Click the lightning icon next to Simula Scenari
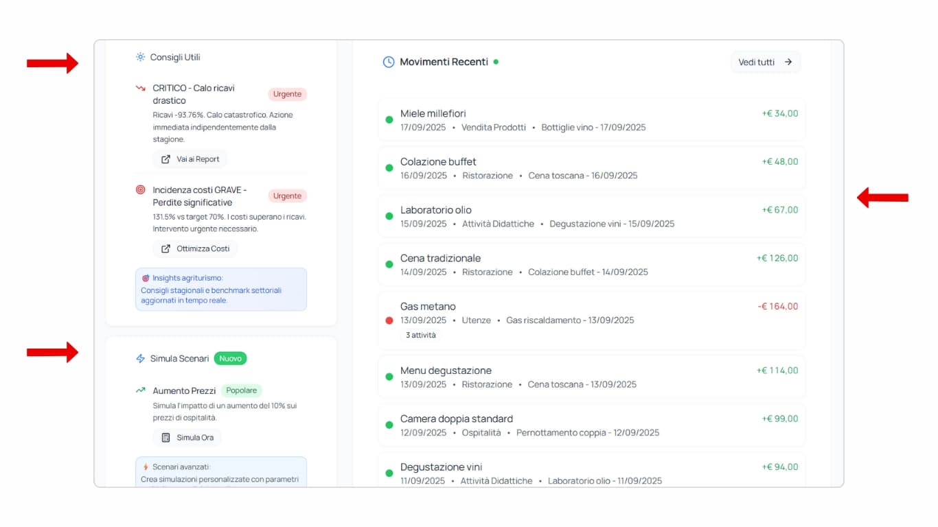Viewport: 938px width, 527px height. pyautogui.click(x=139, y=358)
